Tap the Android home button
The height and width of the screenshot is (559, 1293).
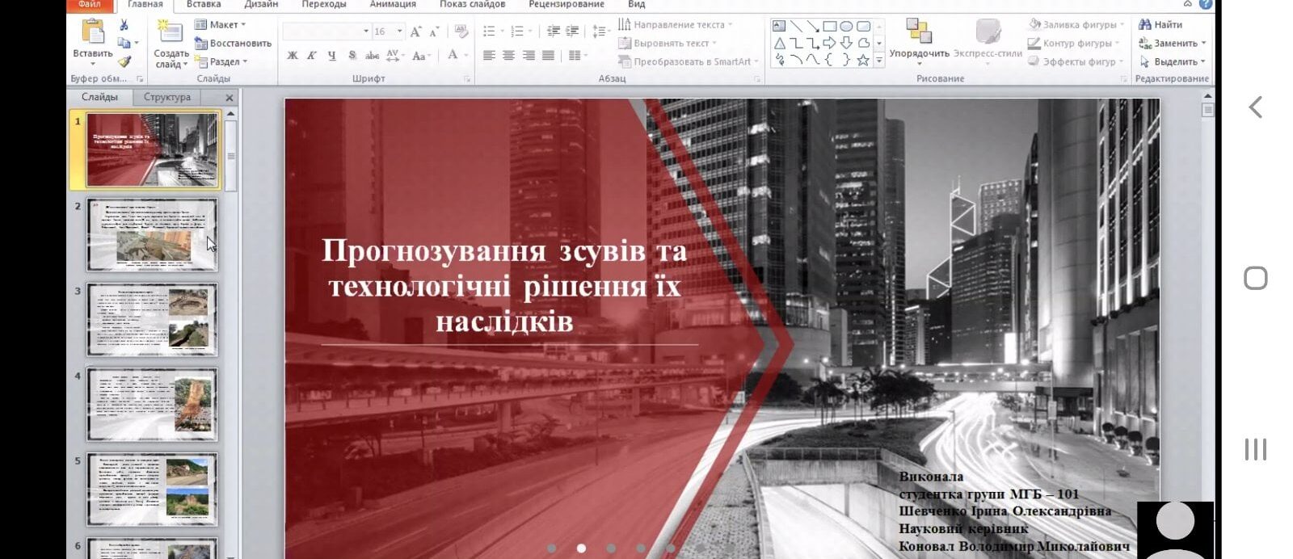(x=1255, y=278)
